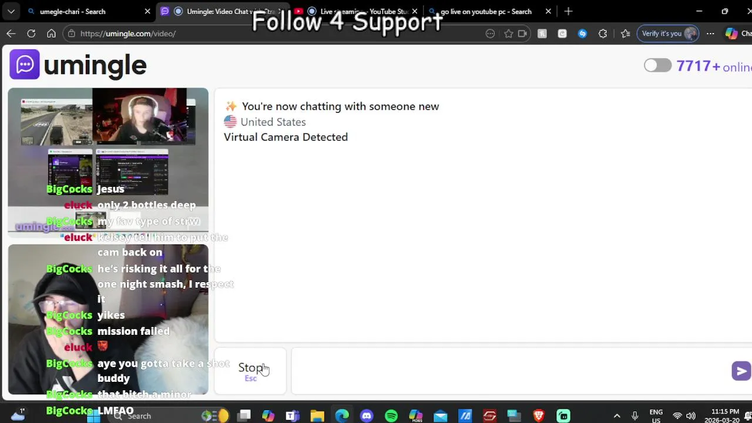Screen dimensions: 752x423
Task: Toggle the switch beside online count
Action: pyautogui.click(x=657, y=65)
